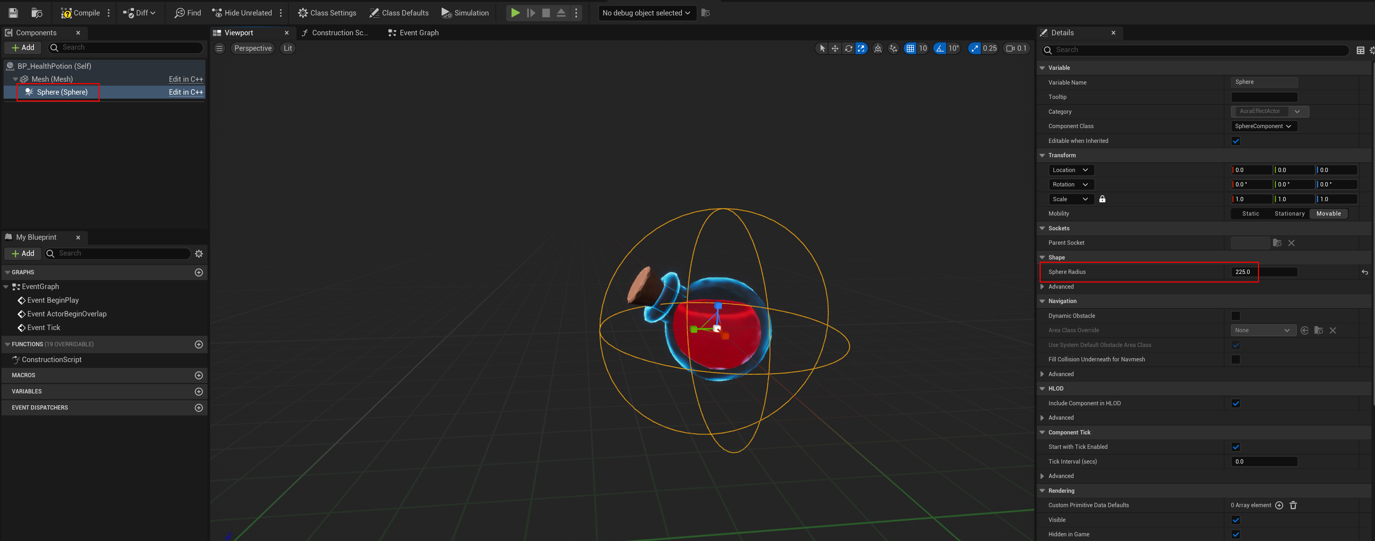The image size is (1375, 541).
Task: Toggle grid snapping icon in viewport
Action: [910, 48]
